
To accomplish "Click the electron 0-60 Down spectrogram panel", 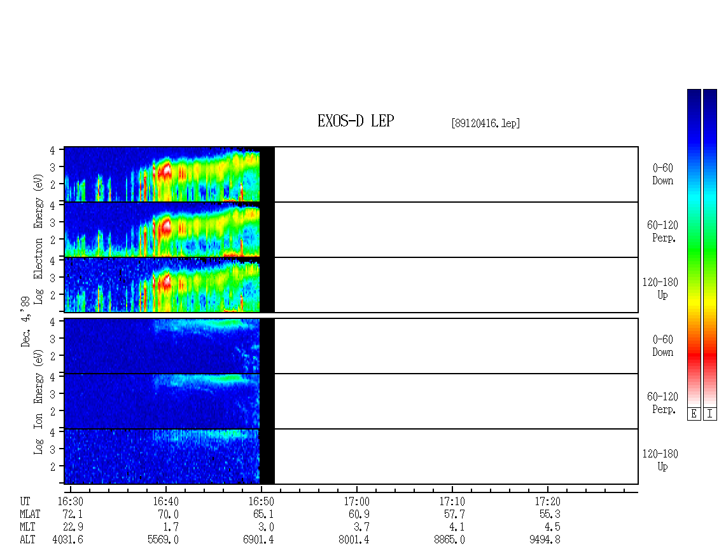I will click(351, 174).
